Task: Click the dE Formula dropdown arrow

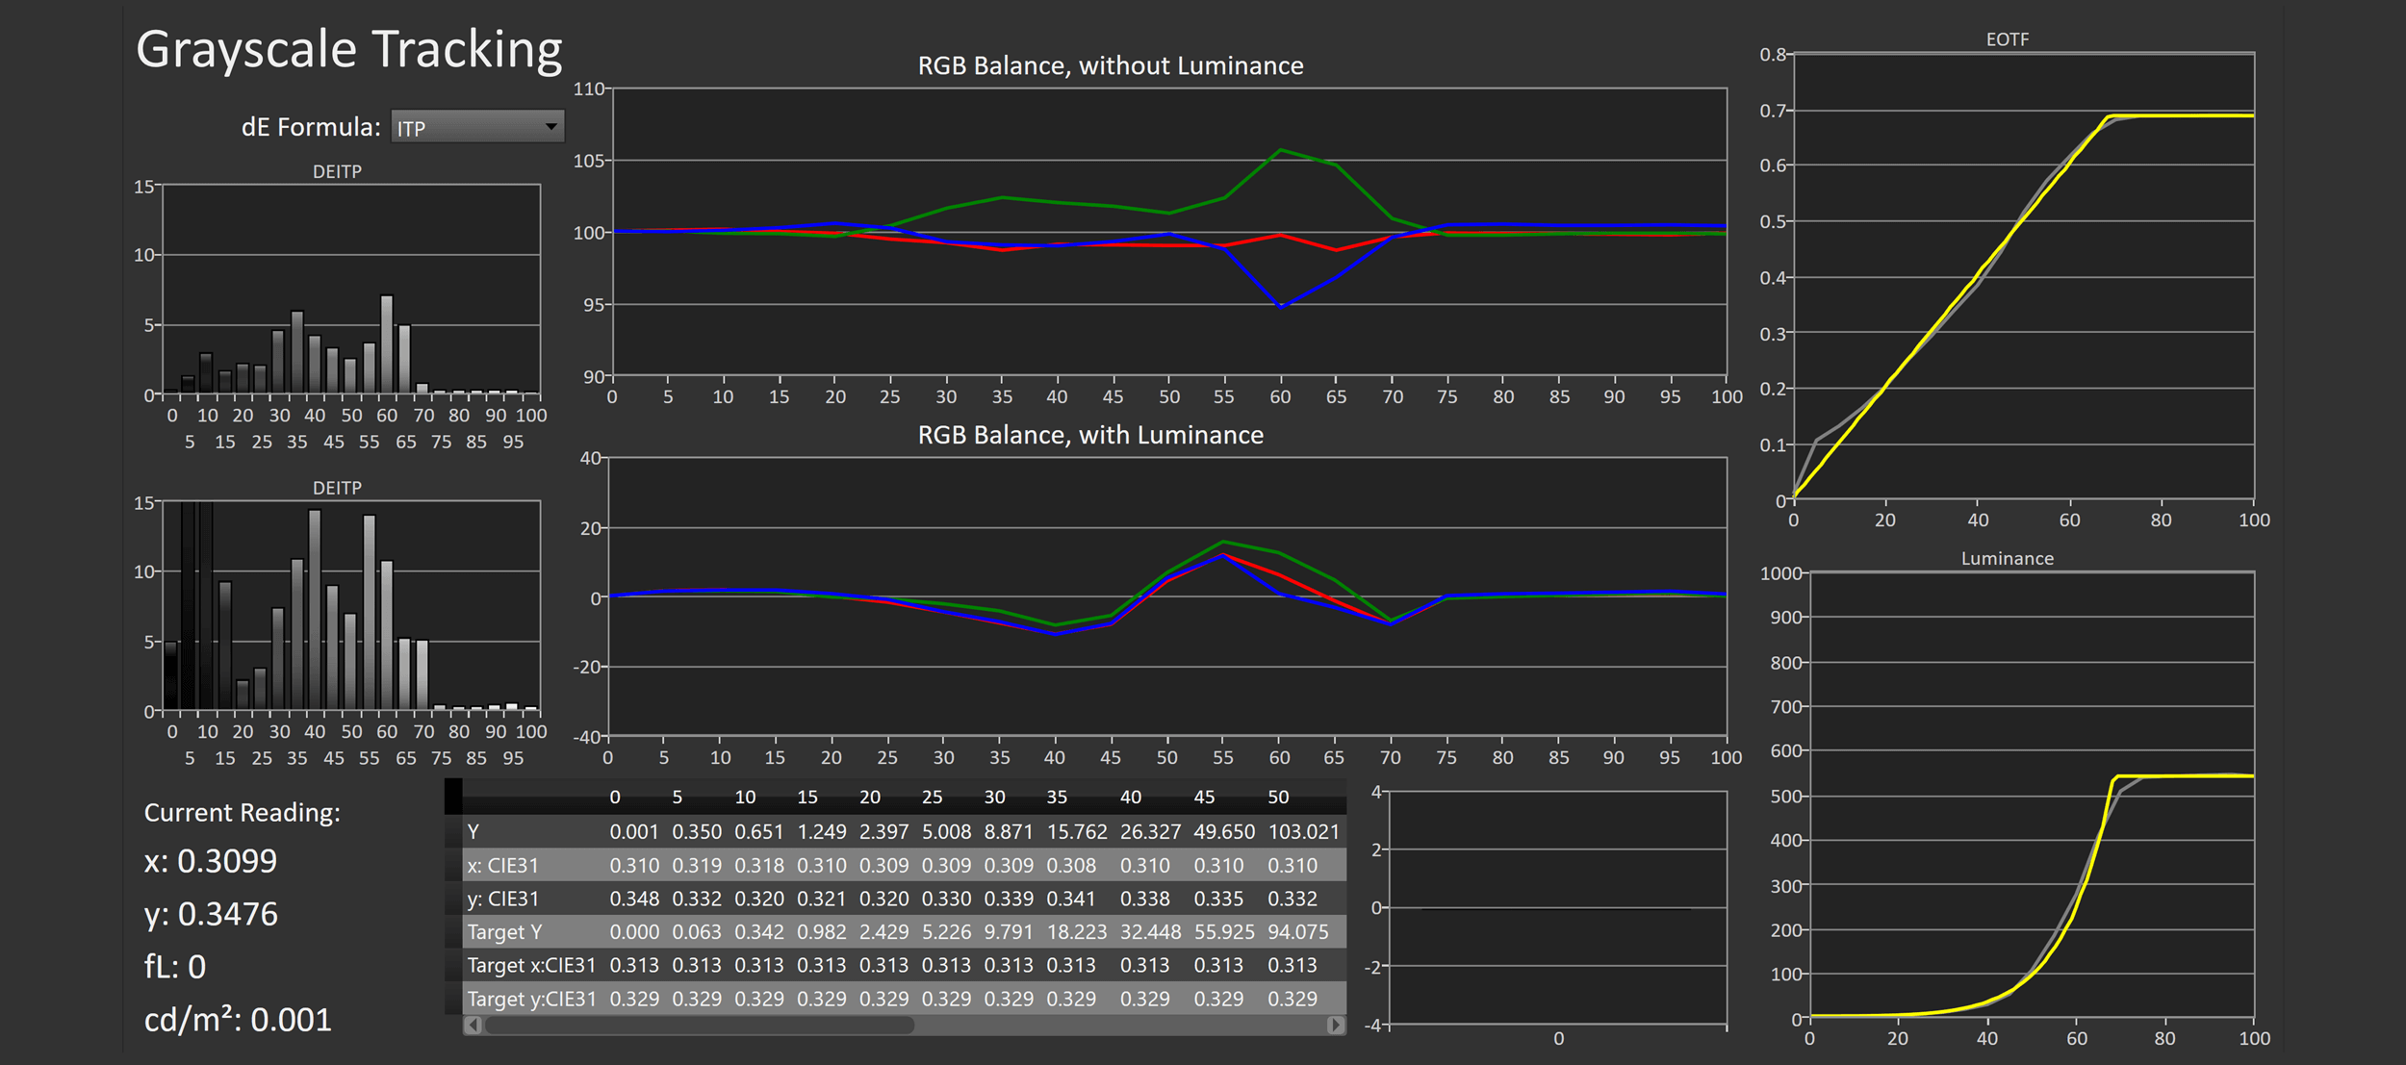Action: tap(550, 127)
